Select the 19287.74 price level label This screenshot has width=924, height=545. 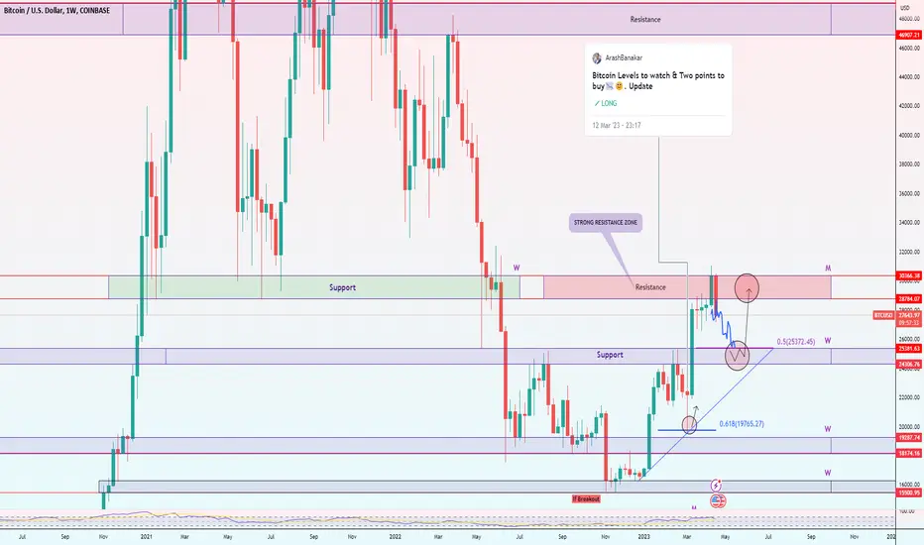click(909, 438)
